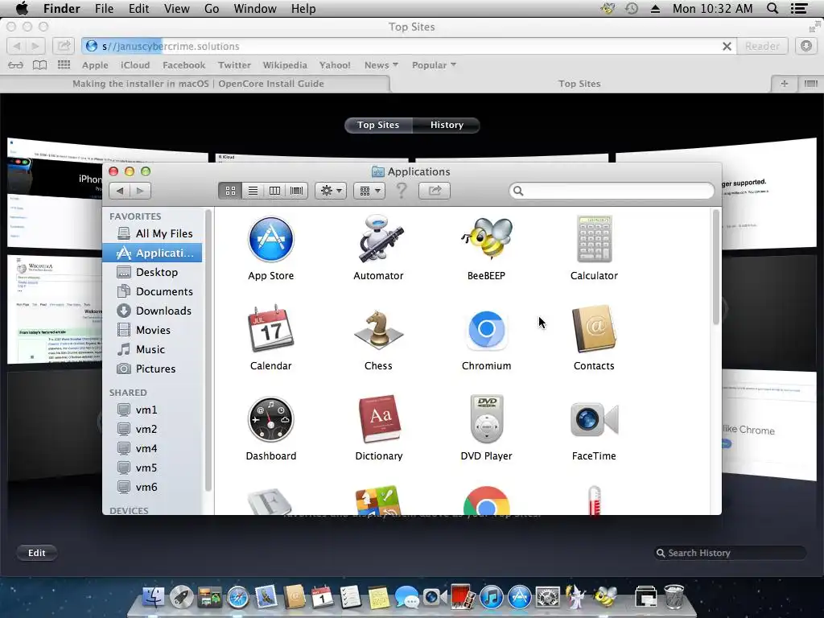Click Finder share button in toolbar
This screenshot has height=618, width=824.
click(x=435, y=191)
